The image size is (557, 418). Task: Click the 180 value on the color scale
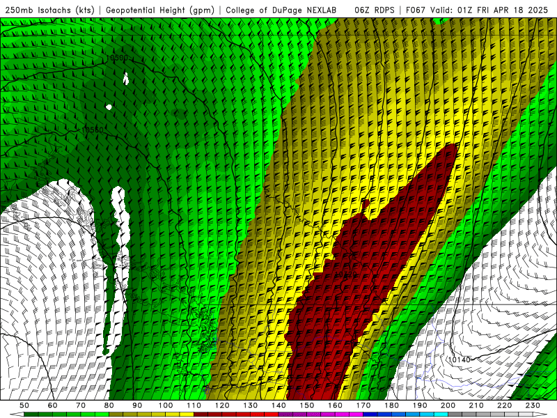point(391,405)
